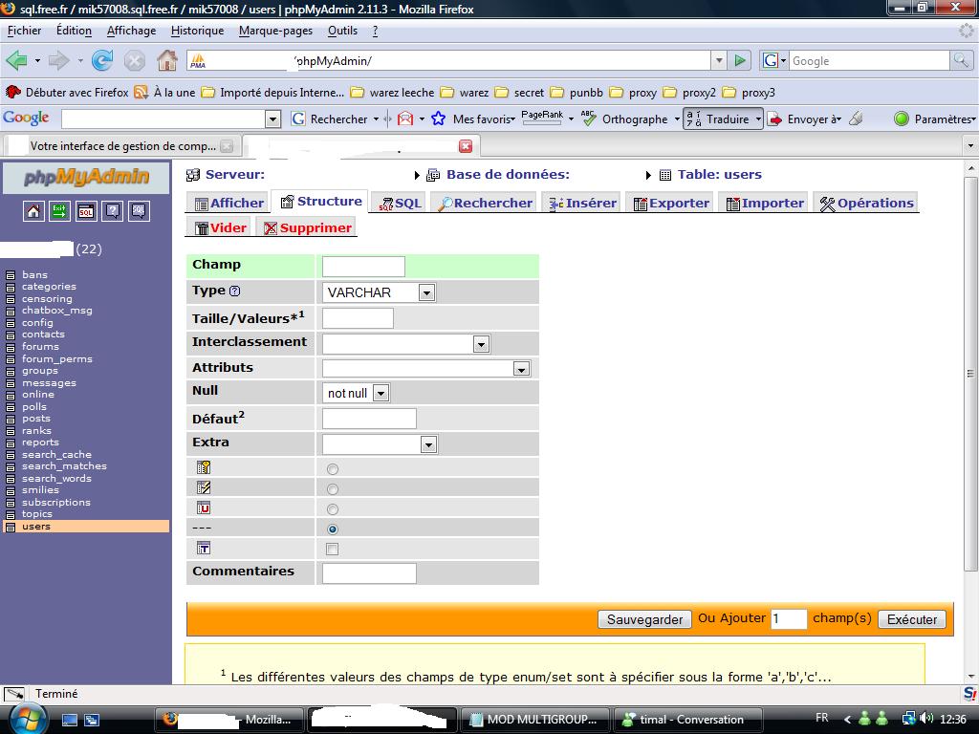The height and width of the screenshot is (734, 979).
Task: Click the Sauvegarder button
Action: click(644, 619)
